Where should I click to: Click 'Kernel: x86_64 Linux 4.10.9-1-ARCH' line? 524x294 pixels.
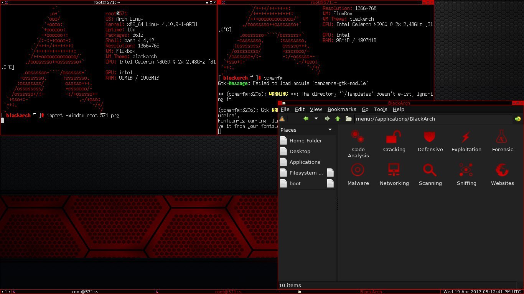click(151, 24)
